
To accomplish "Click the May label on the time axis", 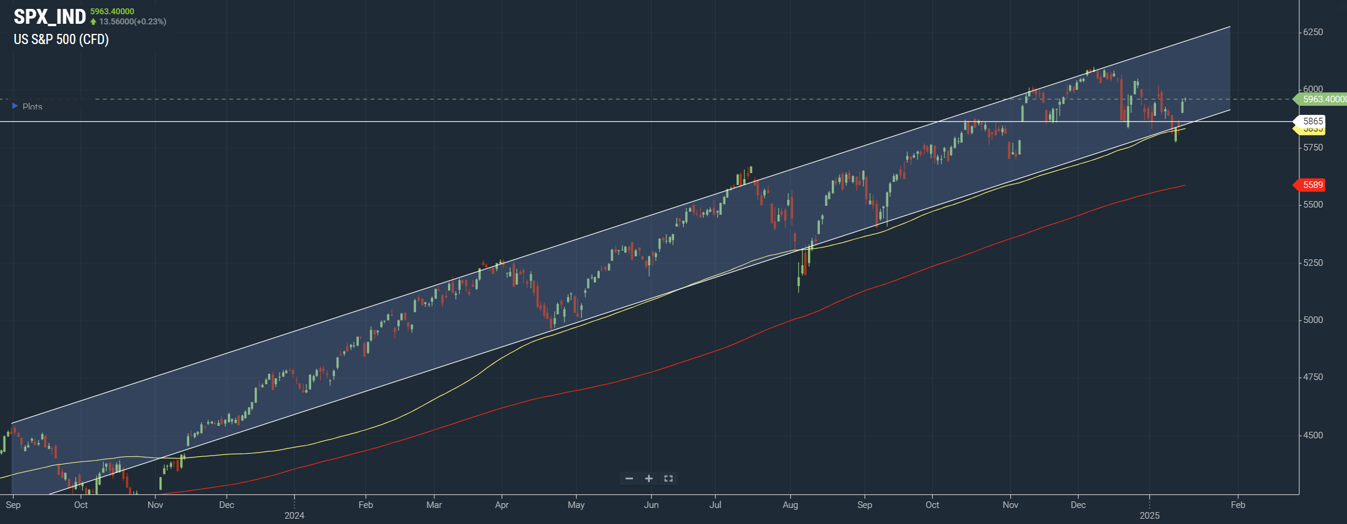I will pos(576,505).
